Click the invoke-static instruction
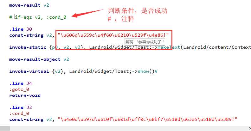The height and width of the screenshot is (131, 251). point(28,47)
